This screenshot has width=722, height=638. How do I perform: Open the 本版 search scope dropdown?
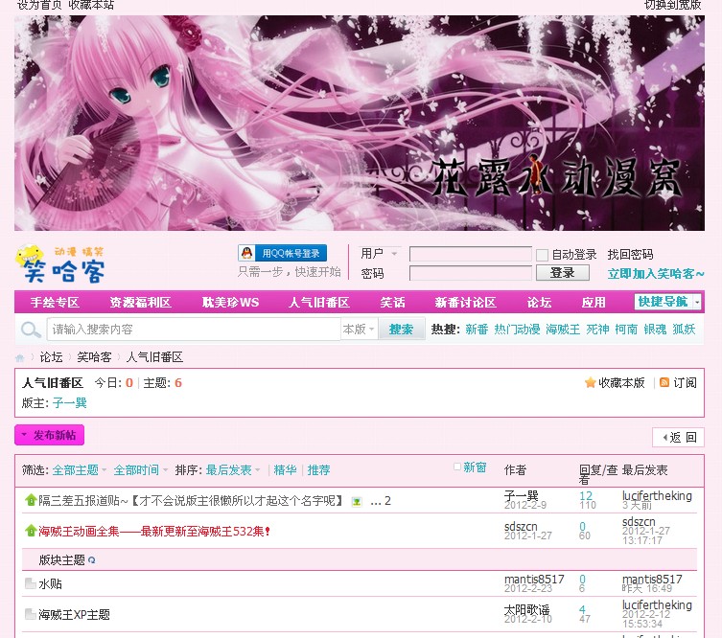tap(359, 330)
